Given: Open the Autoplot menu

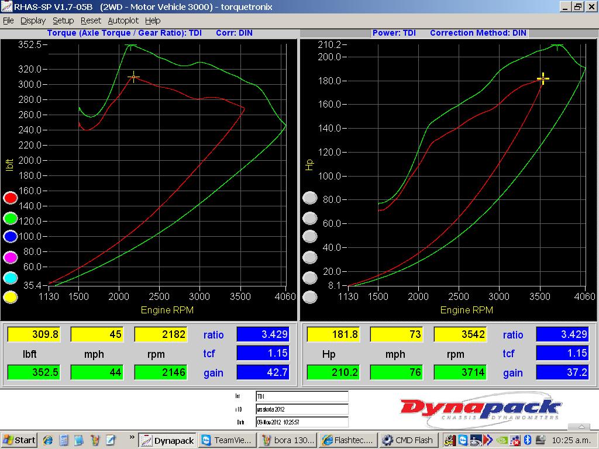Looking at the screenshot, I should point(123,20).
